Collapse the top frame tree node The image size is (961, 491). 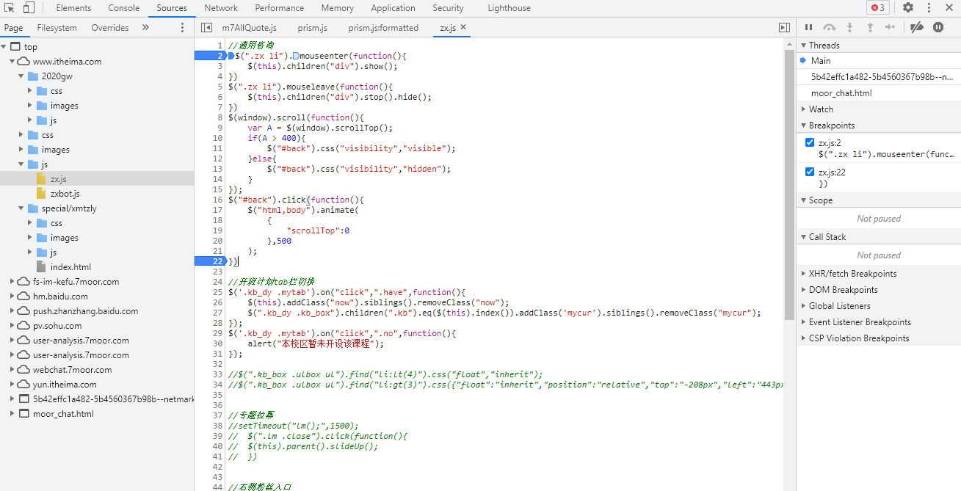click(4, 47)
